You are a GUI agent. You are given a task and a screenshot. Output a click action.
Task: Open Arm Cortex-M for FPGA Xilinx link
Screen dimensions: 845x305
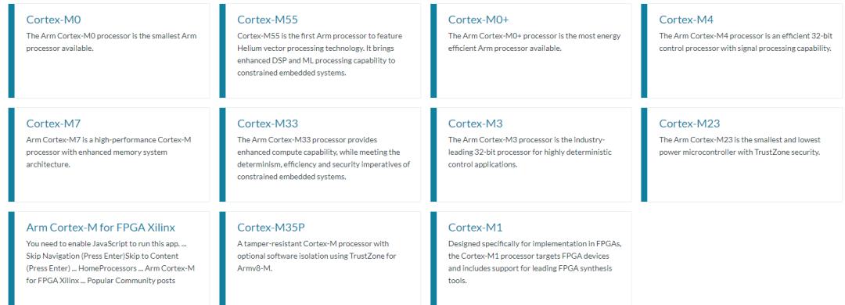[x=101, y=228]
